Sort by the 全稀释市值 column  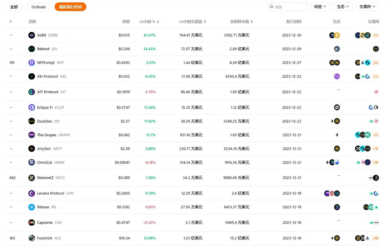[x=241, y=22]
